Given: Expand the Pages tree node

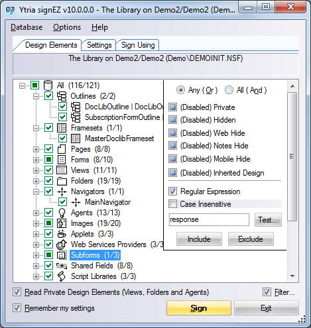Looking at the screenshot, I should tap(36, 149).
